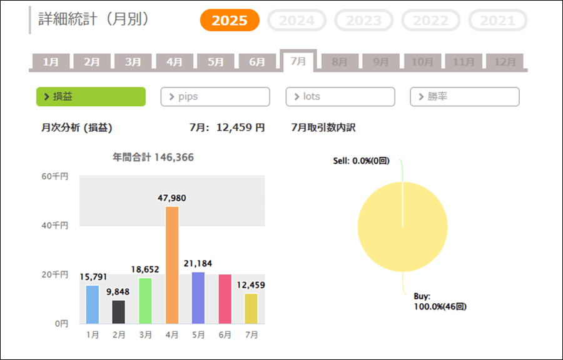Screen dimensions: 563x360
Task: Select the 2025 year button
Action: [x=230, y=21]
